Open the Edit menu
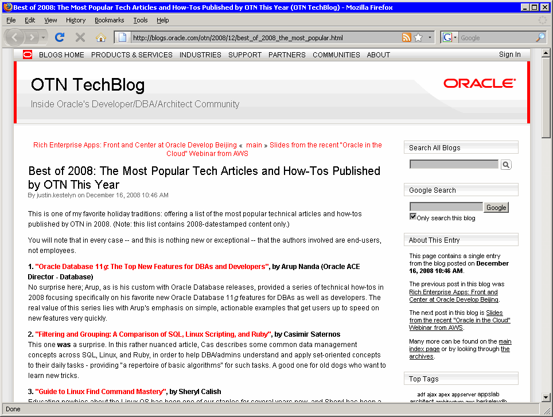This screenshot has width=553, height=417. pos(30,20)
